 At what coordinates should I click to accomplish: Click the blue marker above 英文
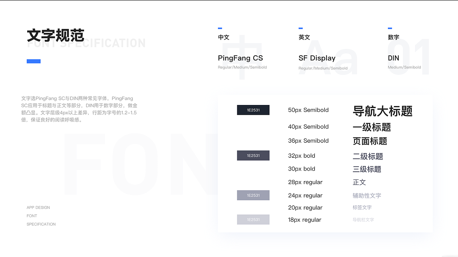point(301,28)
